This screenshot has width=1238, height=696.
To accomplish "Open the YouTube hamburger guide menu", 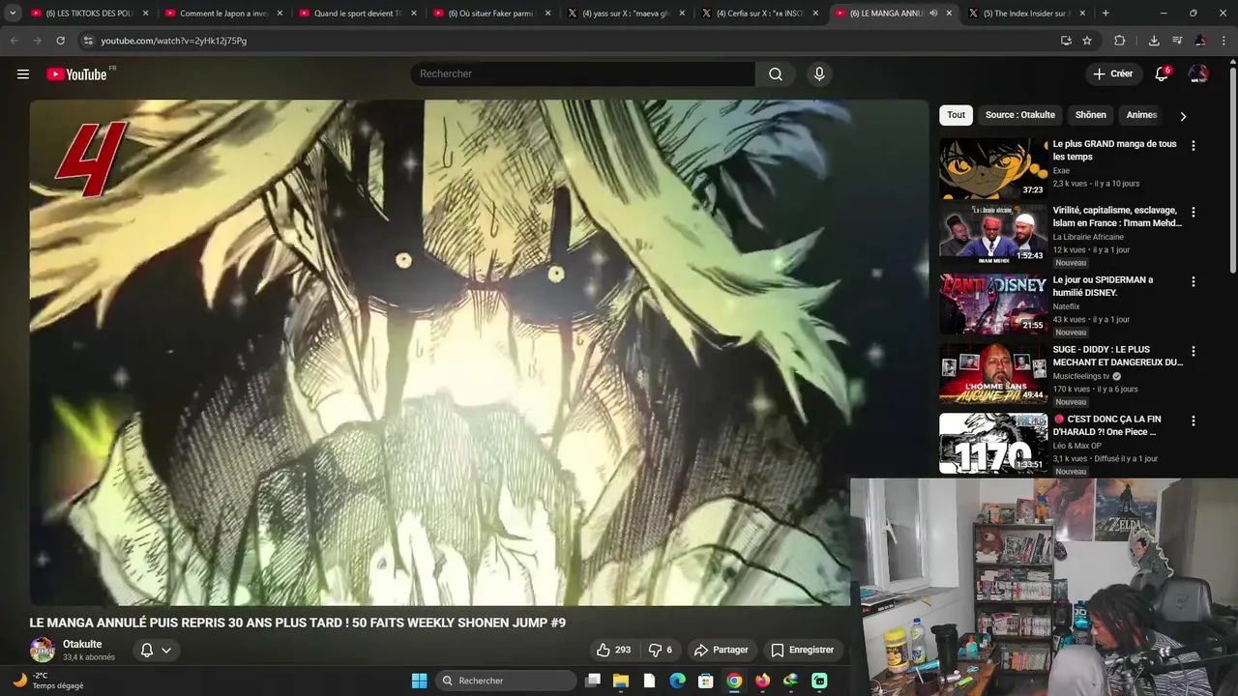I will click(23, 74).
